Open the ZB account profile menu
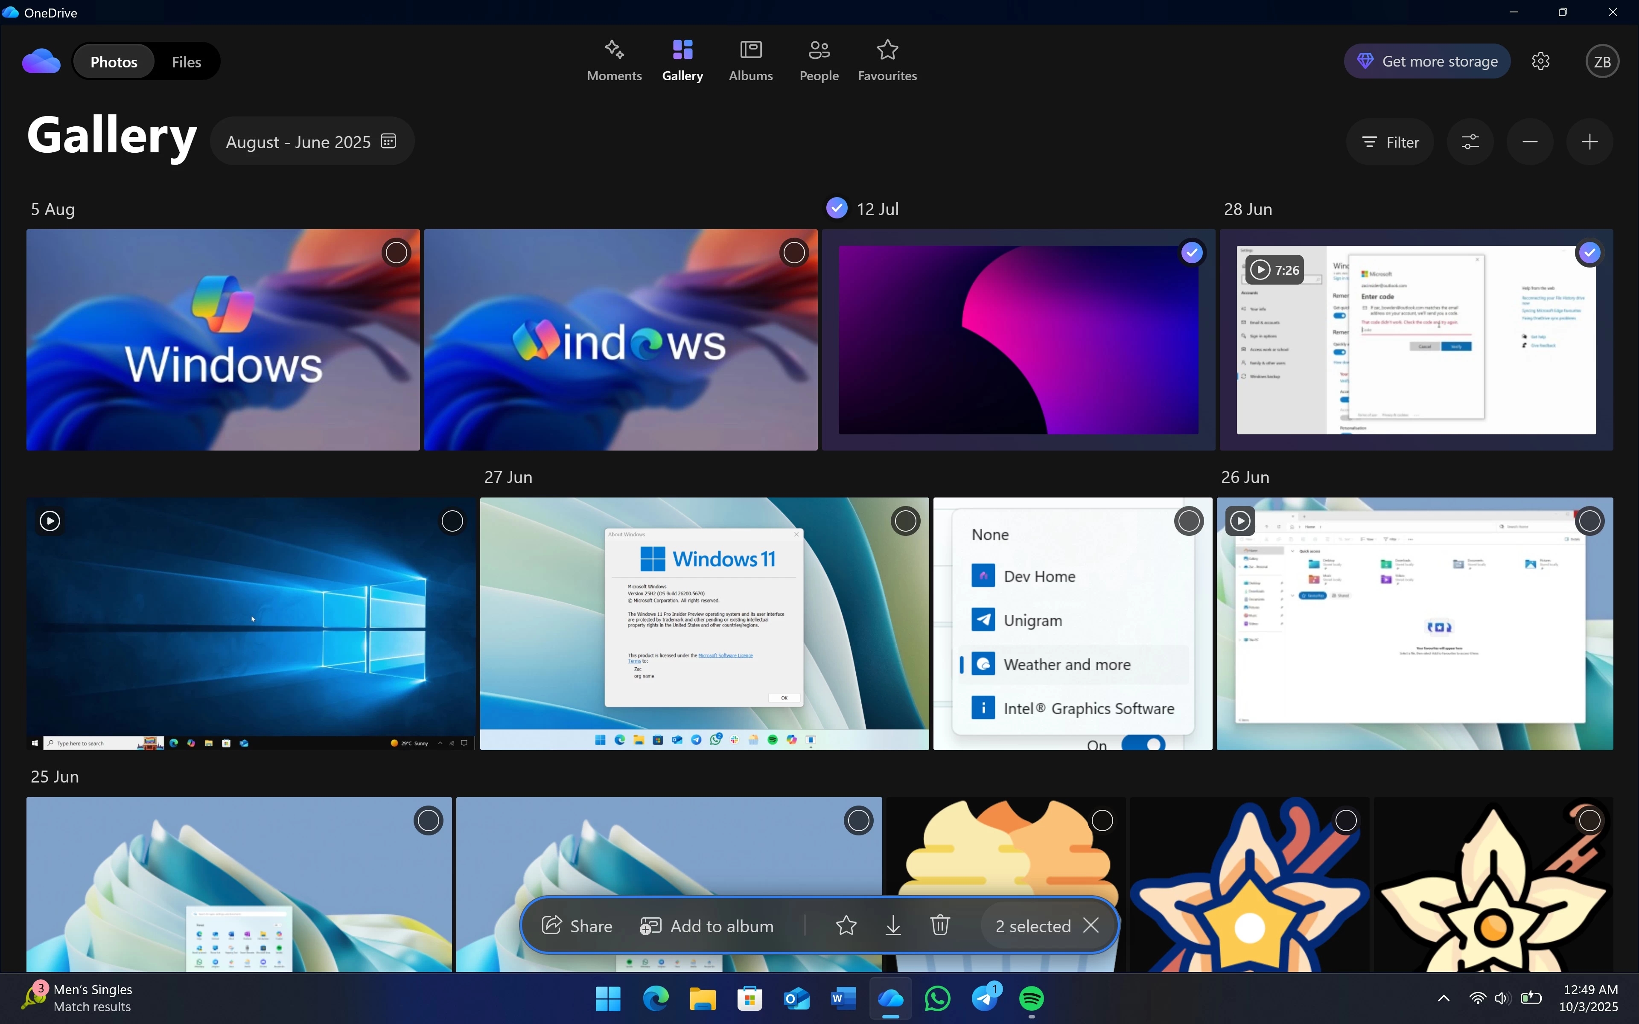Image resolution: width=1639 pixels, height=1024 pixels. tap(1602, 60)
